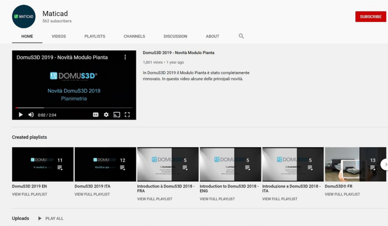View full playlist for Introduzione ITA
388x226 pixels.
(280, 199)
